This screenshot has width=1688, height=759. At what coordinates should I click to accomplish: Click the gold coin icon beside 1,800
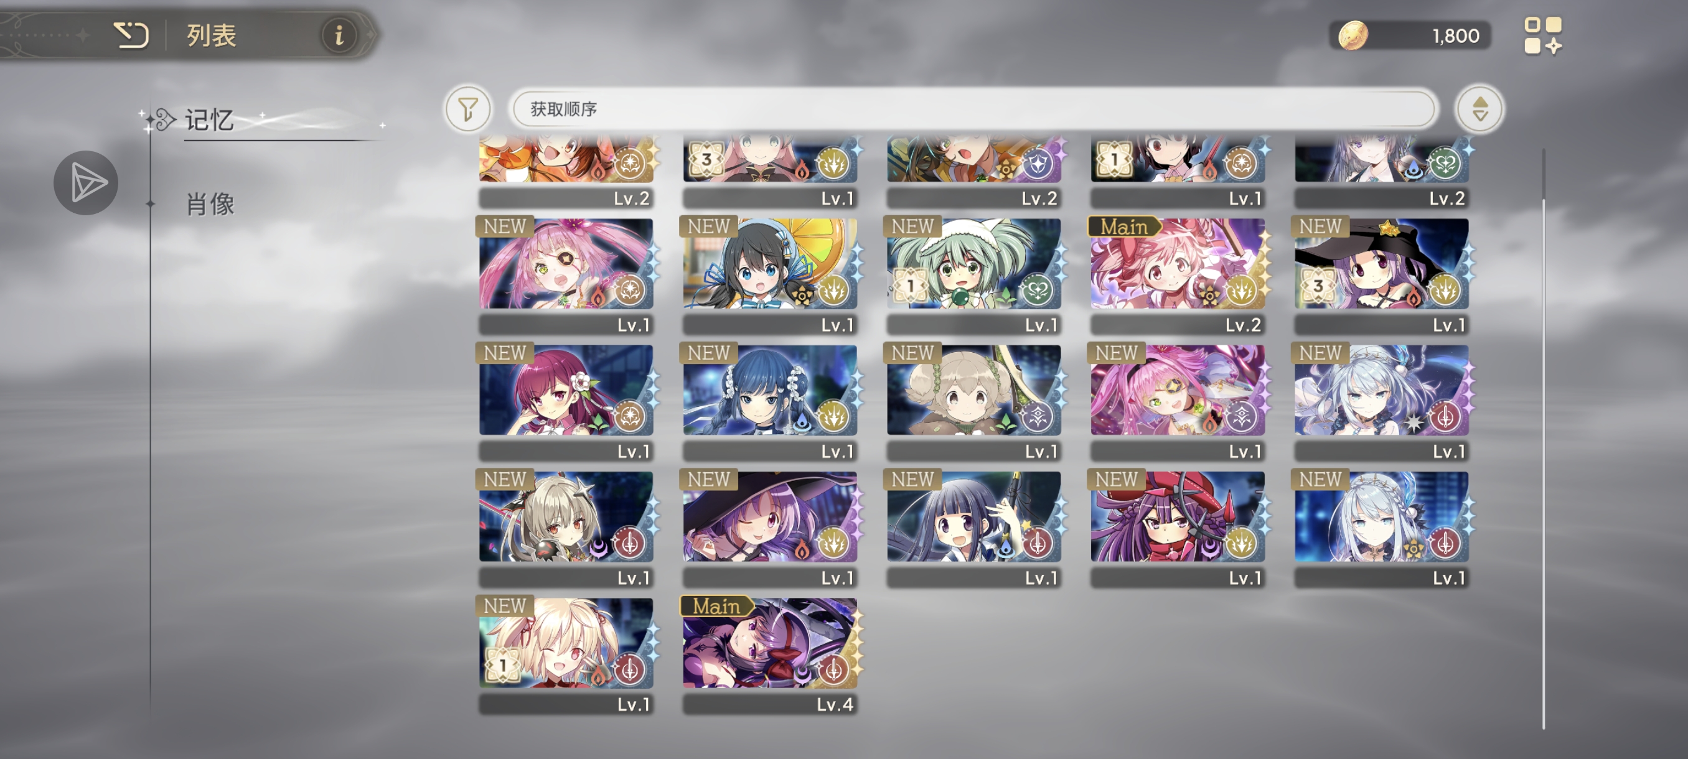pyautogui.click(x=1352, y=35)
